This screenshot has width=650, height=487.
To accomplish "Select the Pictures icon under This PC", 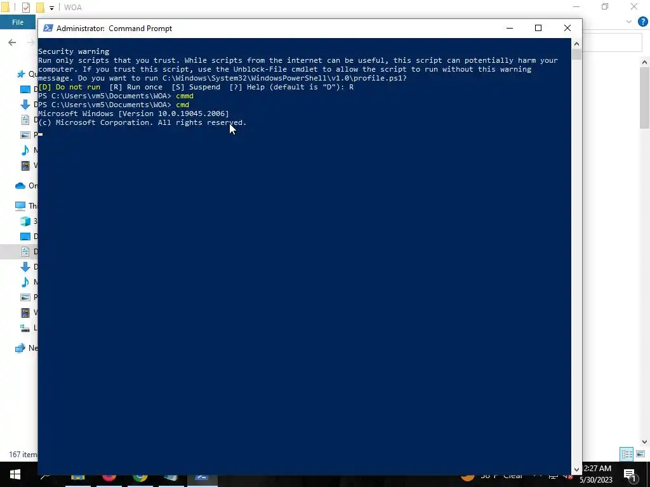I will pyautogui.click(x=25, y=297).
